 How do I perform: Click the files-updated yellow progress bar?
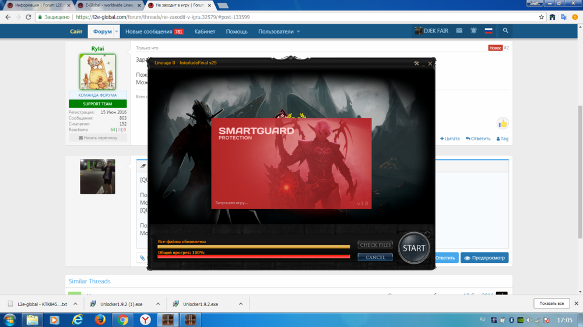[x=254, y=246]
